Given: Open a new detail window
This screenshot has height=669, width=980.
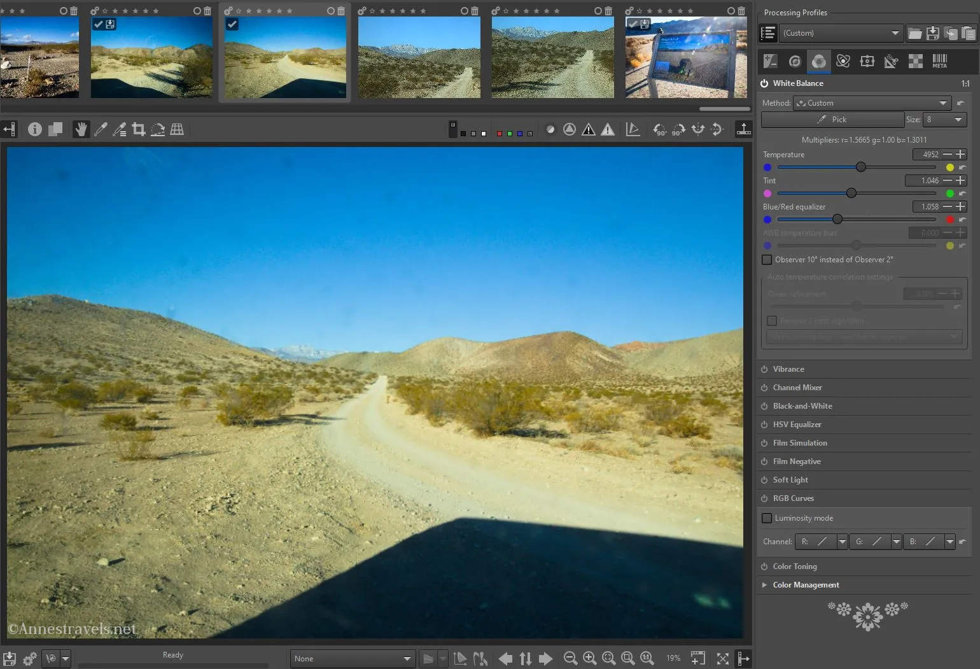Looking at the screenshot, I should point(698,658).
